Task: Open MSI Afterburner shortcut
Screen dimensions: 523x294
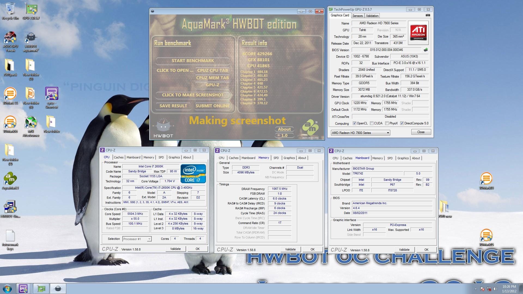Action: (x=31, y=127)
